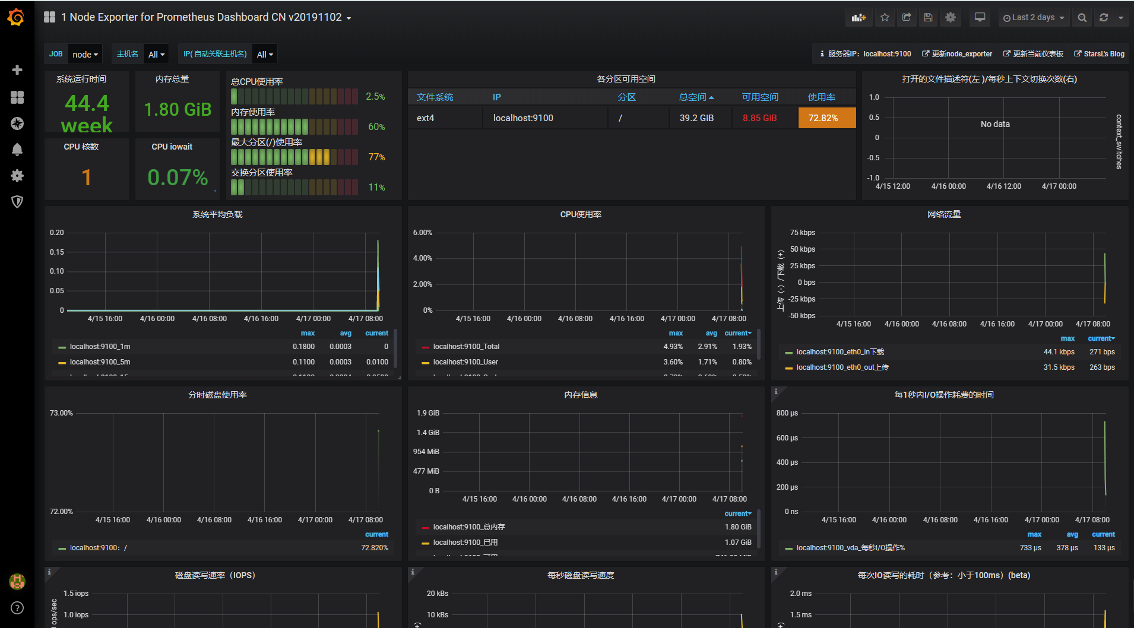Viewport: 1134px width, 628px height.
Task: Toggle localhost:9100_Total CPU series
Action: point(466,347)
